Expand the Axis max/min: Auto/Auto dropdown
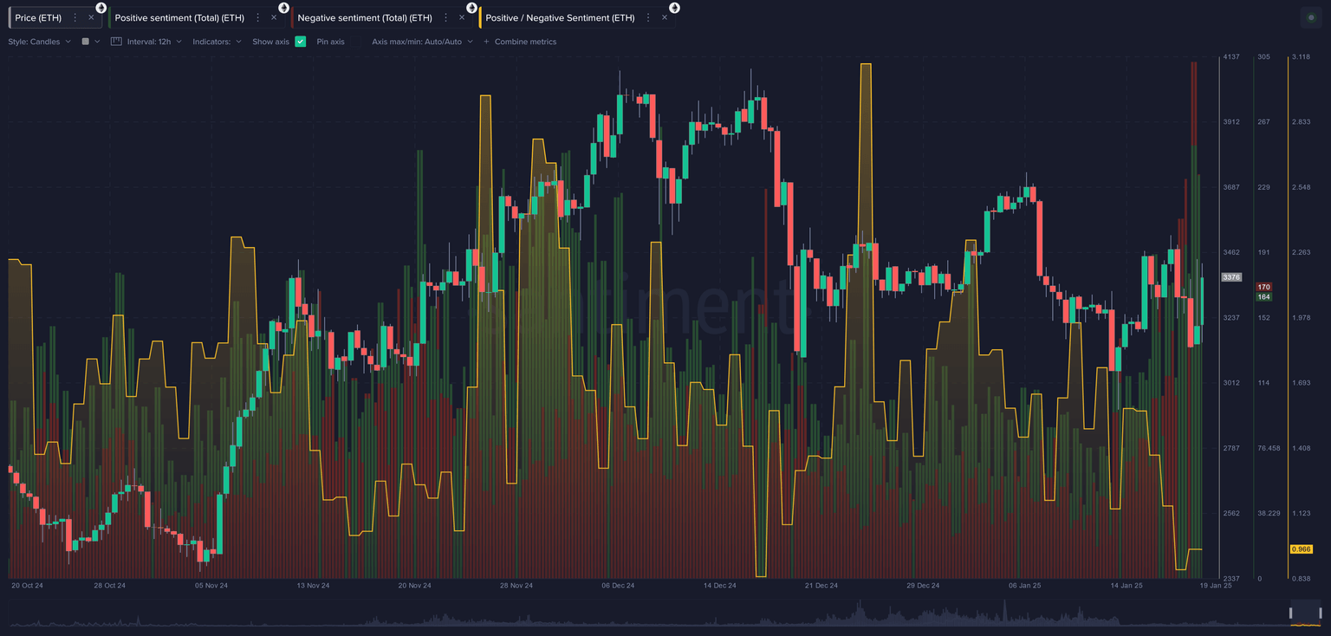The width and height of the screenshot is (1331, 636). (x=422, y=41)
